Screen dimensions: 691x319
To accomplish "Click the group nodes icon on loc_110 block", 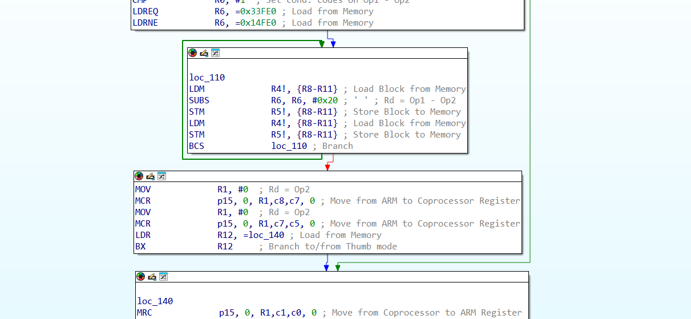I will coord(215,53).
